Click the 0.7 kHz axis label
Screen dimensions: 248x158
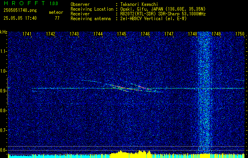pyautogui.click(x=3, y=130)
